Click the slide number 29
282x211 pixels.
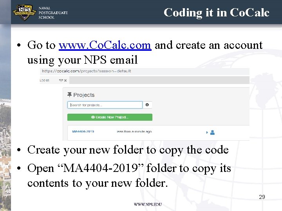[x=262, y=197]
